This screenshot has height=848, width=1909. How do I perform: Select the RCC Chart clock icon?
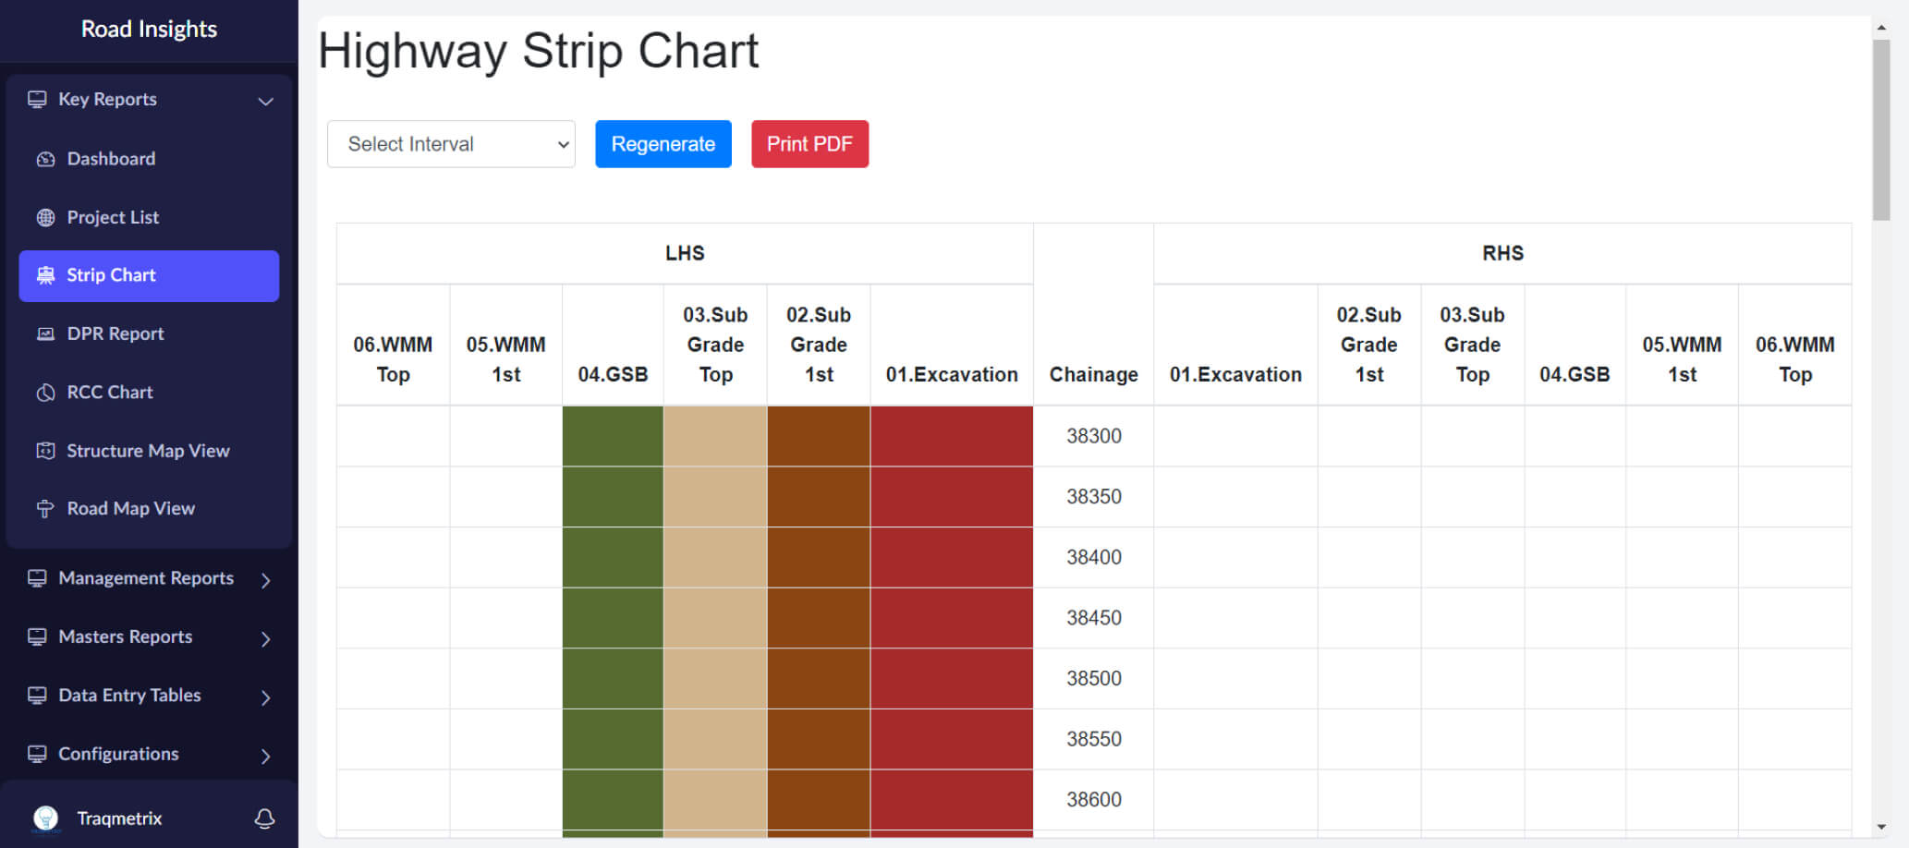pyautogui.click(x=45, y=392)
